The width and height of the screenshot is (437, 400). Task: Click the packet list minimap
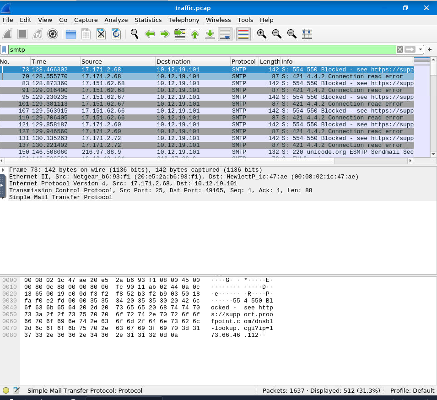[422, 107]
